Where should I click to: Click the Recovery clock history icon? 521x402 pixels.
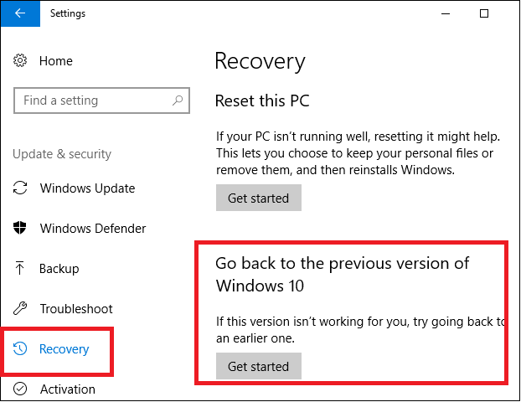20,348
